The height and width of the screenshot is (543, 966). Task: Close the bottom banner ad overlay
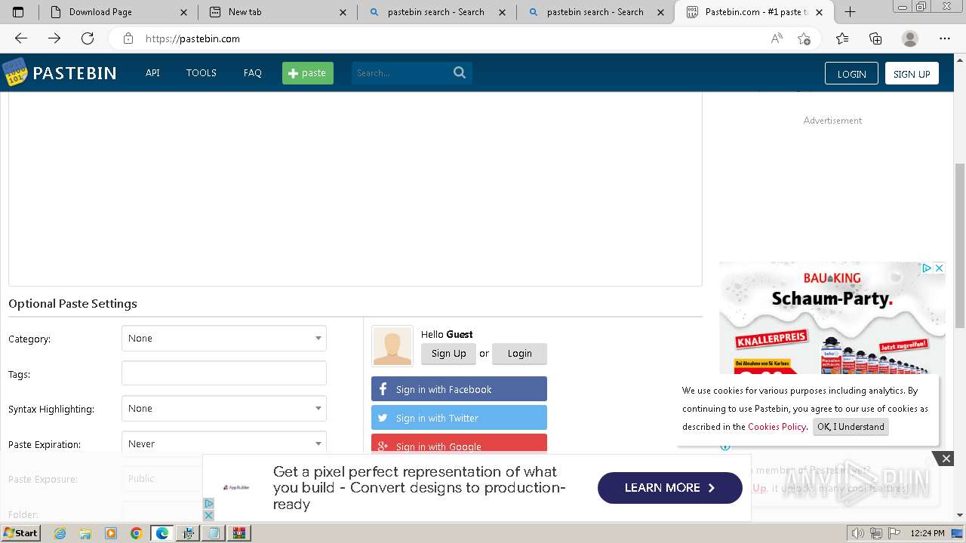[x=946, y=459]
